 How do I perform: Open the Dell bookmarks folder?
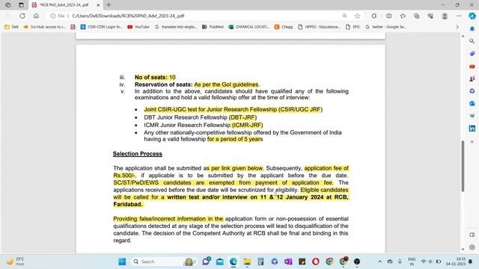coord(12,27)
